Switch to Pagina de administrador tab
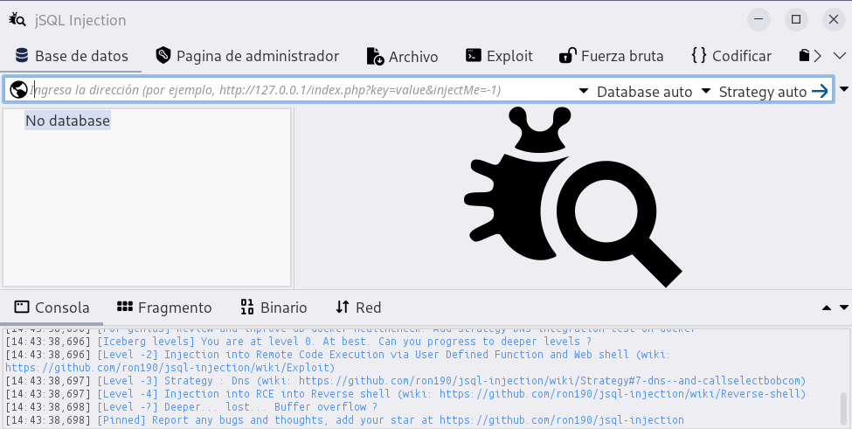Screen dimensions: 852x429 coord(247,56)
